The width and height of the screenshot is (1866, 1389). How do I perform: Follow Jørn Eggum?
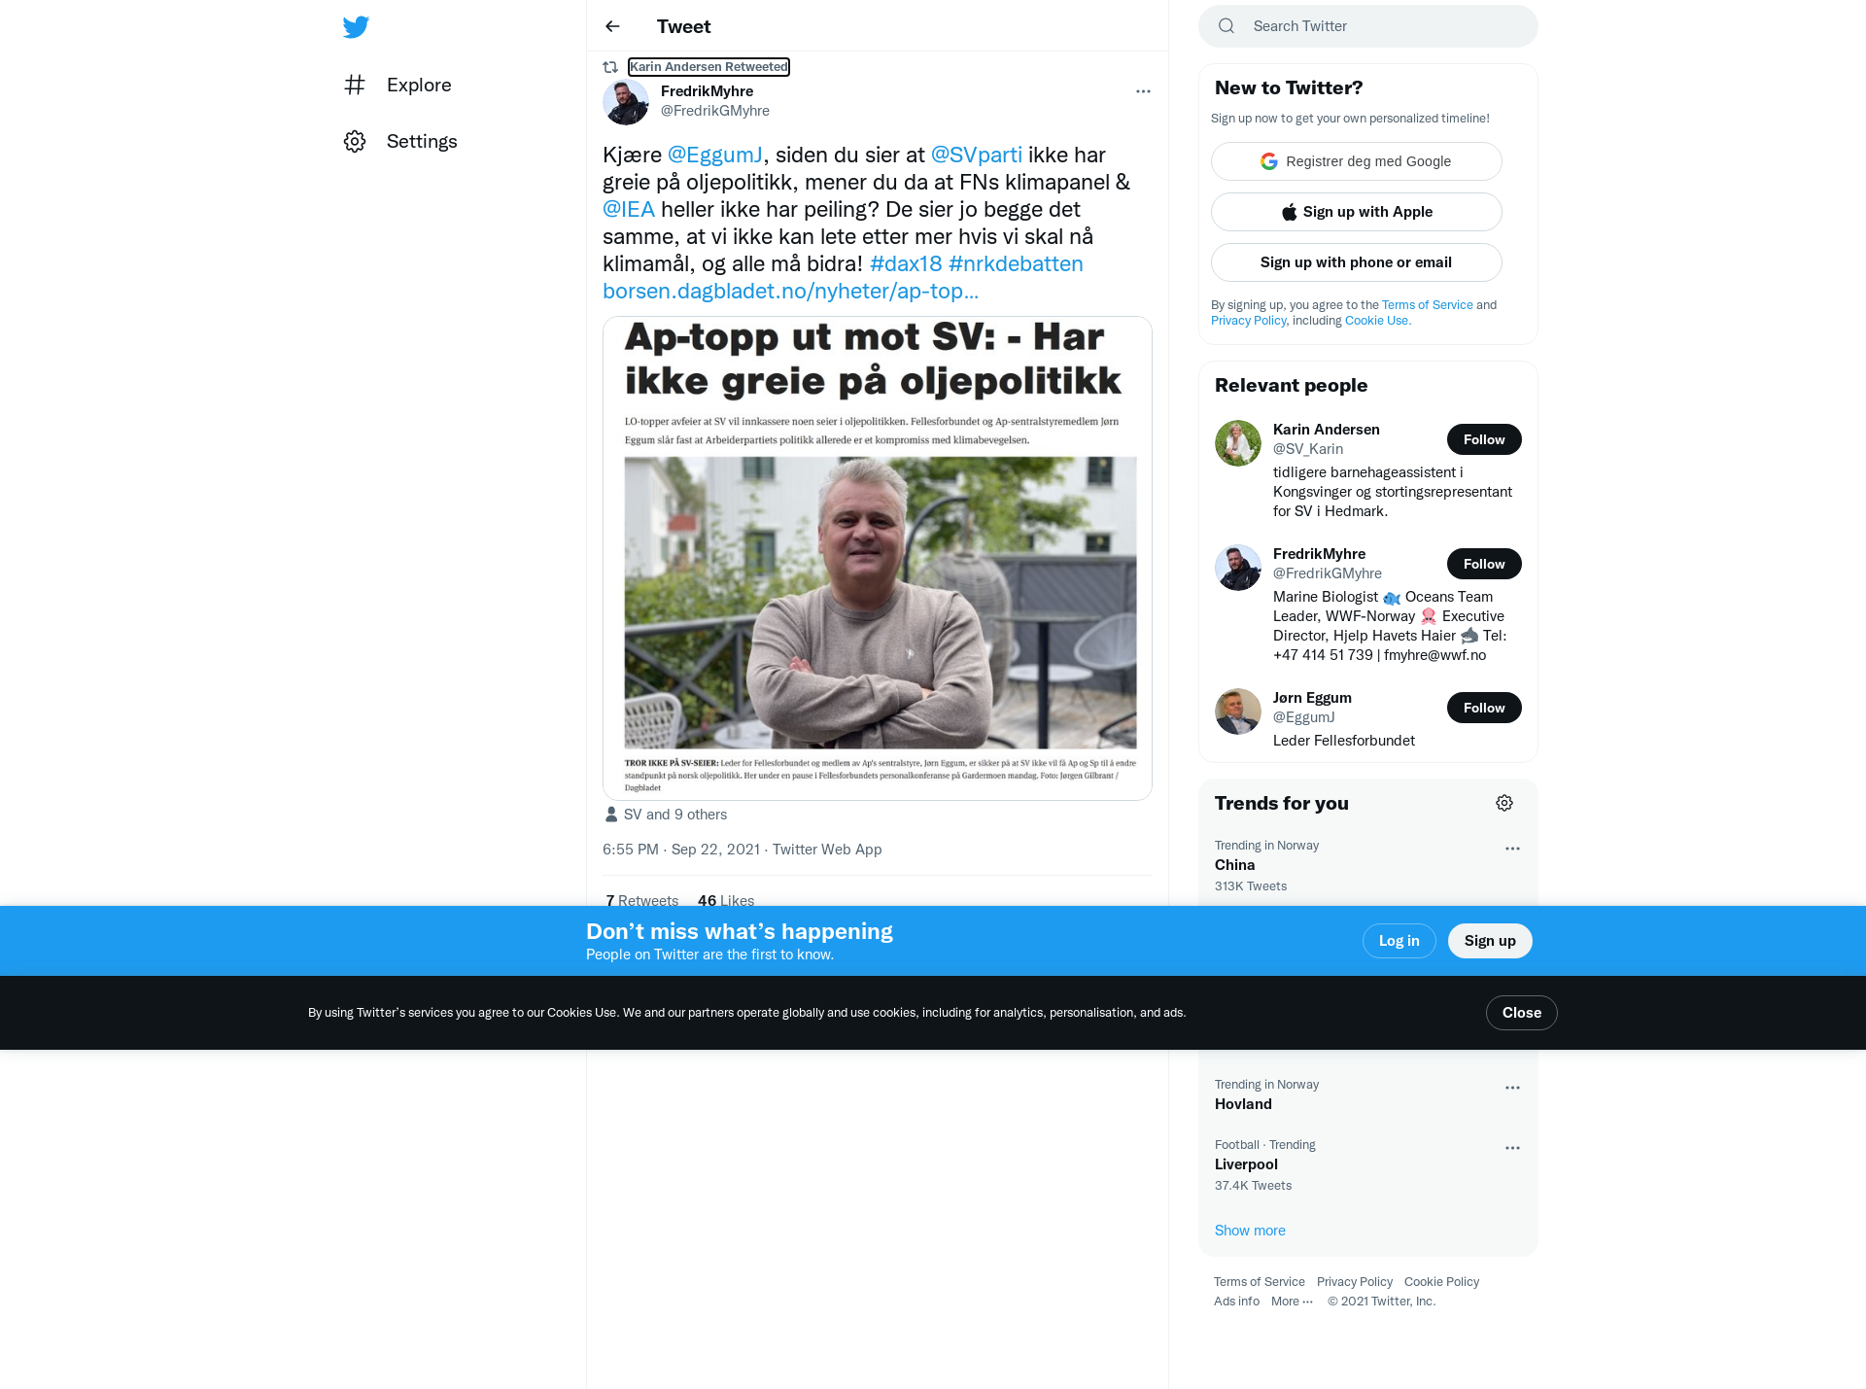(1484, 708)
